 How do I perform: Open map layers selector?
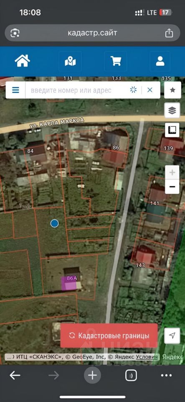coord(172,110)
